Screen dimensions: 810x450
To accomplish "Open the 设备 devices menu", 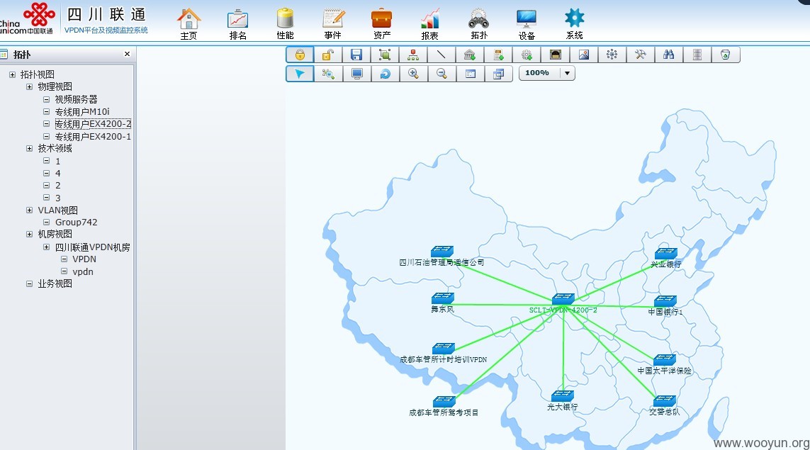I will pos(527,24).
